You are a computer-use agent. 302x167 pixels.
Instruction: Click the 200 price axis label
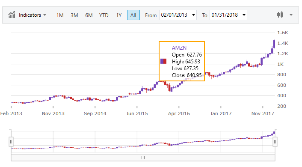pos(281,106)
